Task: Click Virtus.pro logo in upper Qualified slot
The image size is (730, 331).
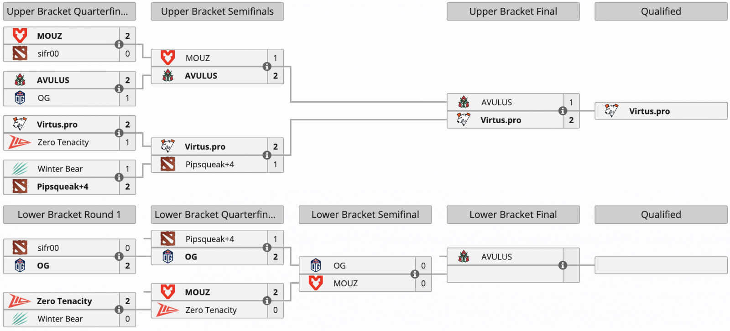Action: coord(611,111)
